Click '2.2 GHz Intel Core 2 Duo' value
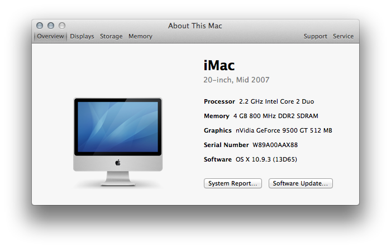The width and height of the screenshot is (391, 249). pos(276,101)
